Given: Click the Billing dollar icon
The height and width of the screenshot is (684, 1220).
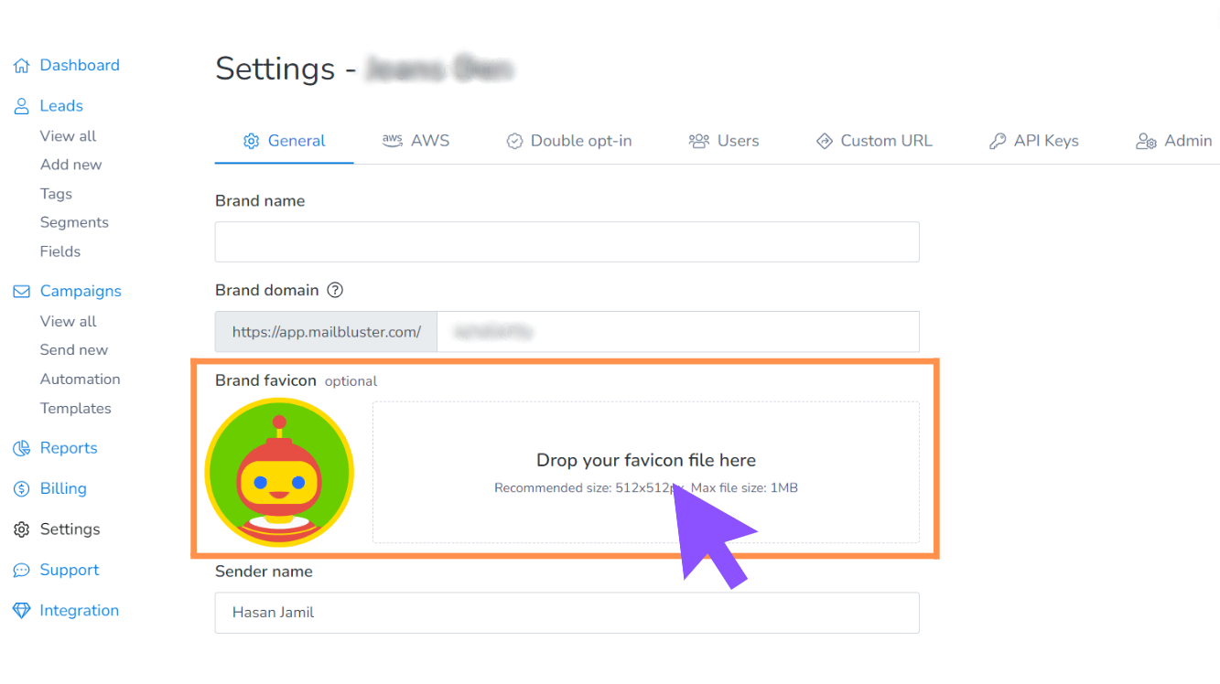Looking at the screenshot, I should 21,488.
